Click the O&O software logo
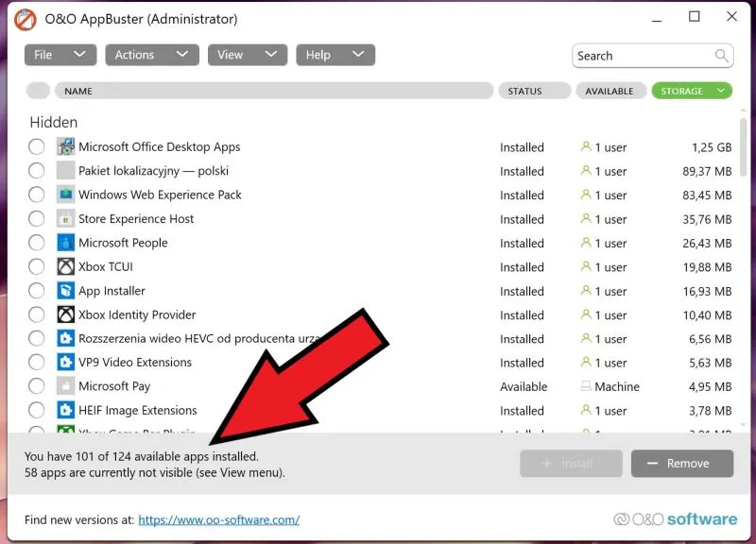The width and height of the screenshot is (756, 544). [677, 519]
